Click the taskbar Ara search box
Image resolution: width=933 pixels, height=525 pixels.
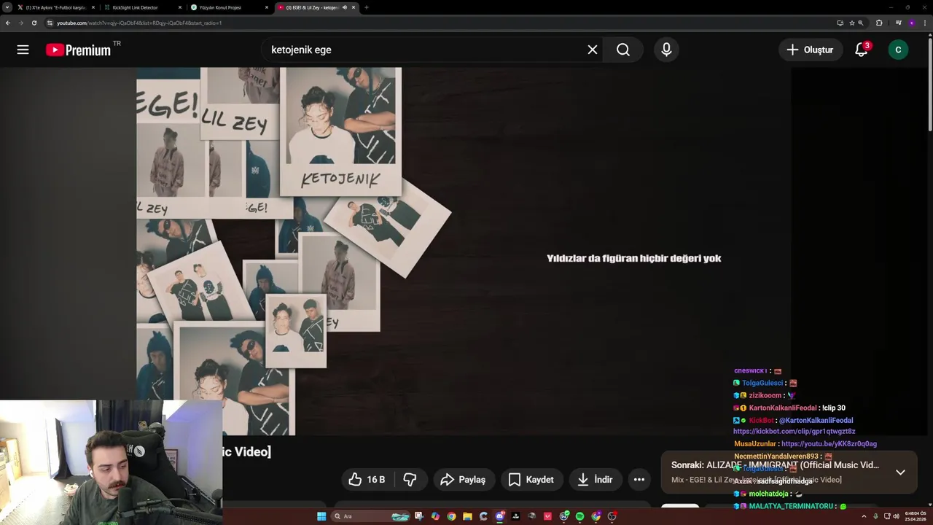click(370, 516)
